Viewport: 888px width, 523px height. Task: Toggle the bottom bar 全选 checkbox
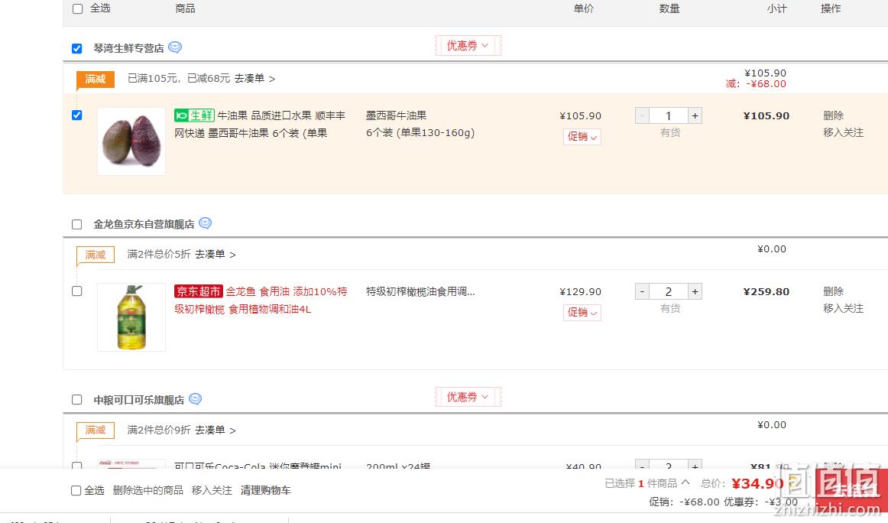(x=76, y=491)
